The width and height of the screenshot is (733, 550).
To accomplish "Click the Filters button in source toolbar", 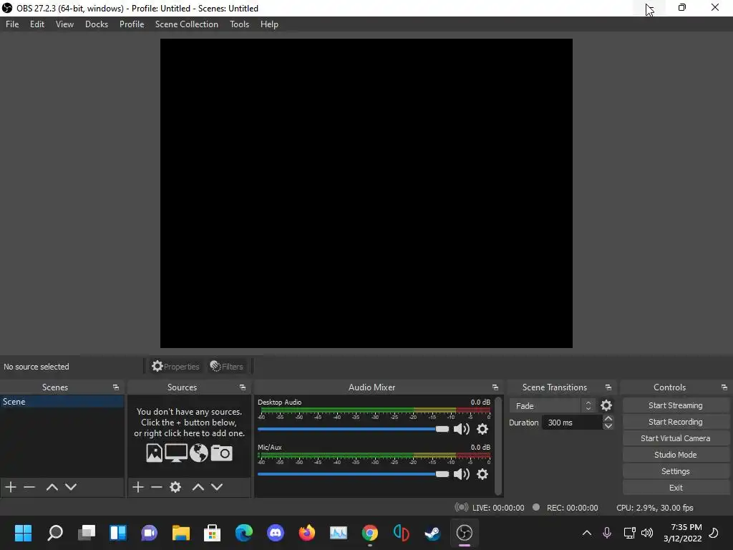I will [x=227, y=366].
